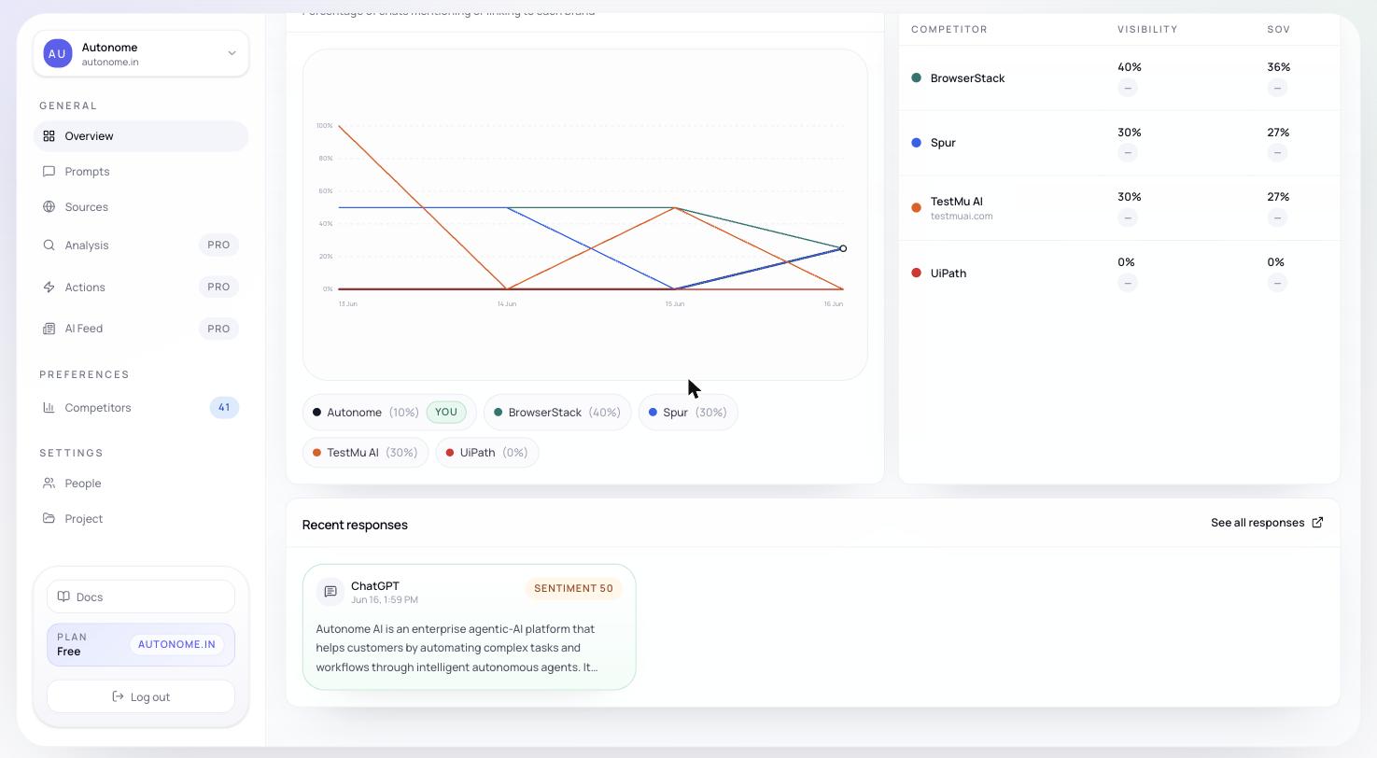Viewport: 1377px width, 758px height.
Task: Select the BrowserStack competitor name
Action: [x=967, y=78]
